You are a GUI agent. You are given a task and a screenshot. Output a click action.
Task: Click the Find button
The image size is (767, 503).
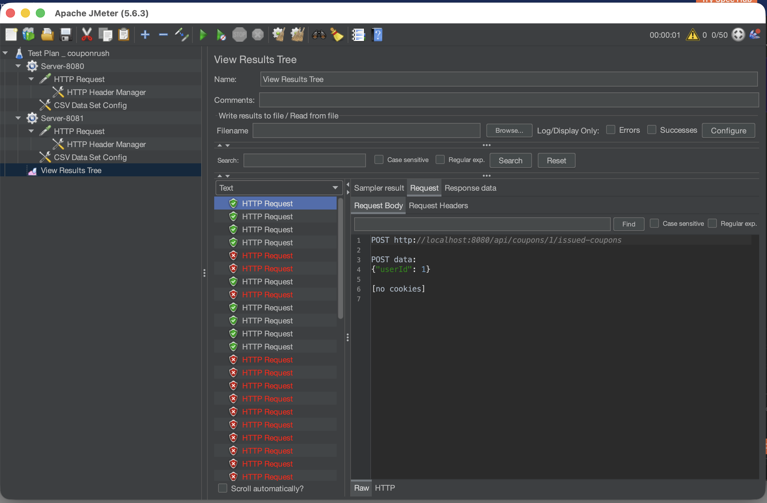tap(629, 224)
